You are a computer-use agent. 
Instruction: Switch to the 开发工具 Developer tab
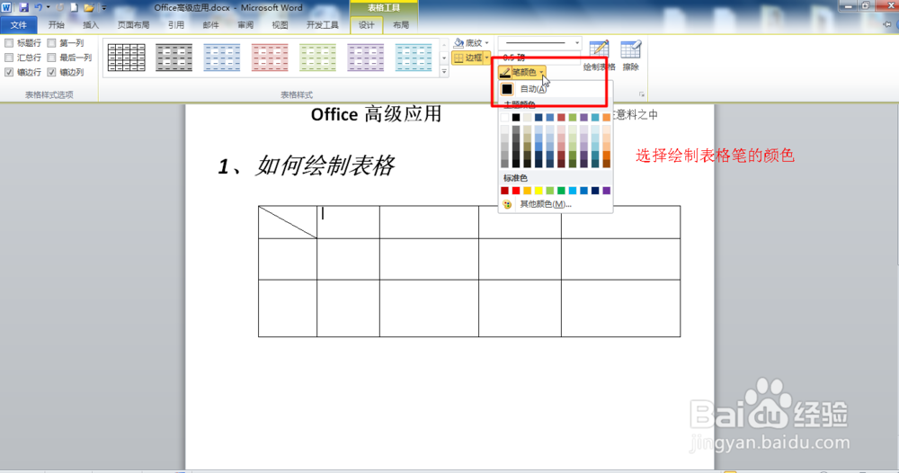tap(322, 24)
